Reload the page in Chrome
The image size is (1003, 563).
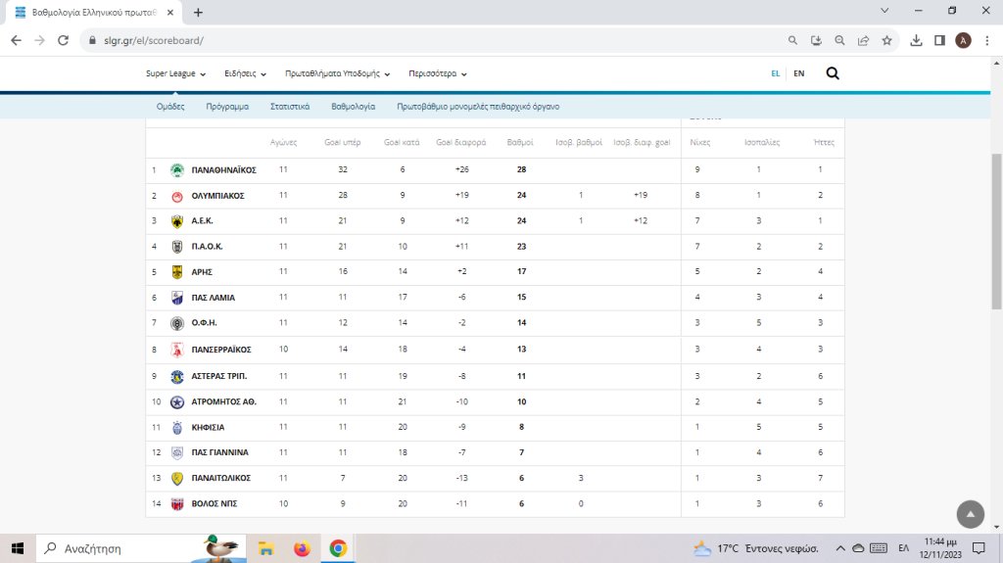pos(63,40)
